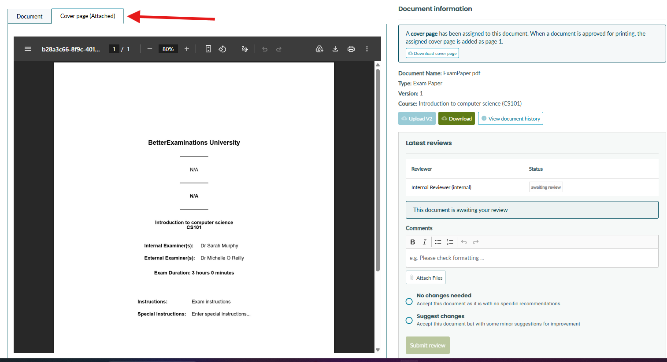Select the draw annotation tool
Screen dimensions: 667x362
click(245, 49)
